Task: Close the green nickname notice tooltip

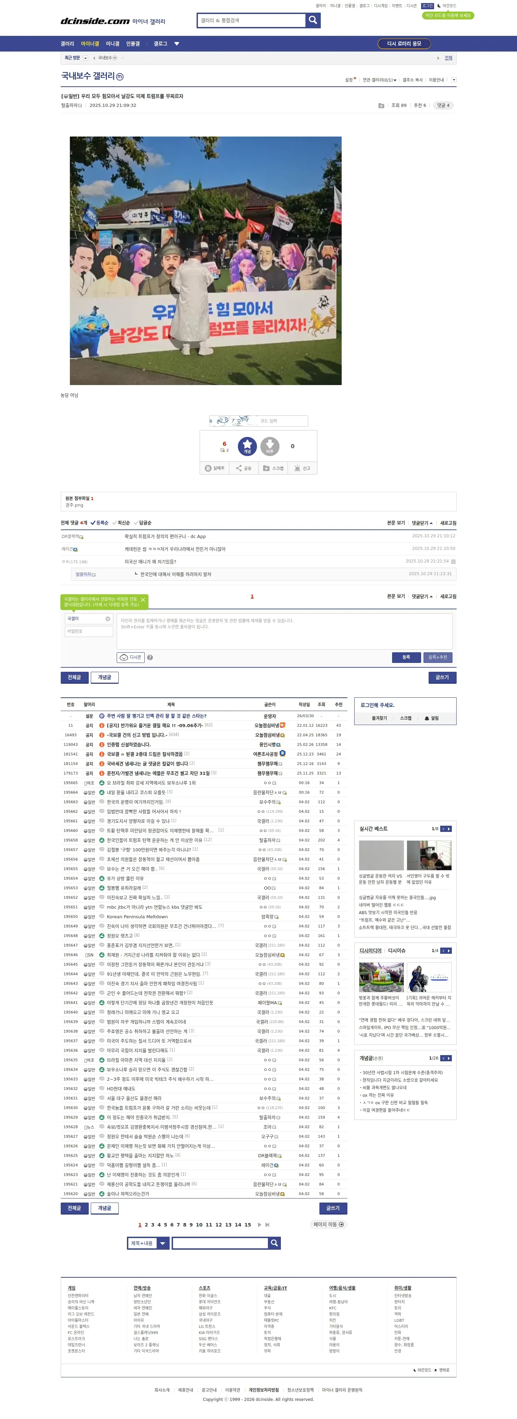Action: click(x=143, y=600)
